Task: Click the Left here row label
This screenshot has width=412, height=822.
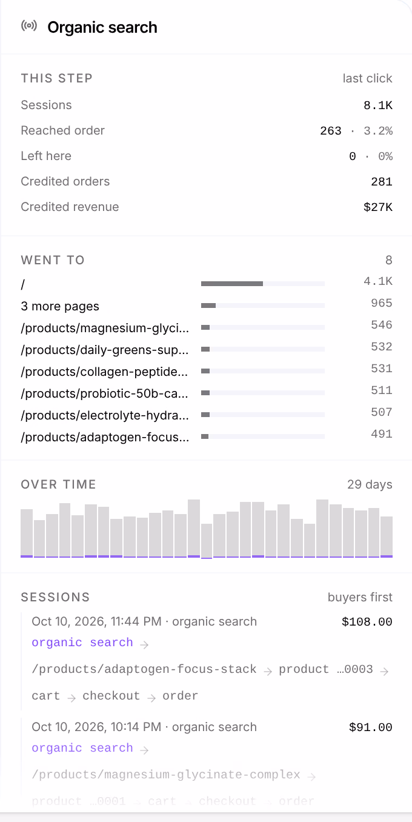Action: click(46, 156)
